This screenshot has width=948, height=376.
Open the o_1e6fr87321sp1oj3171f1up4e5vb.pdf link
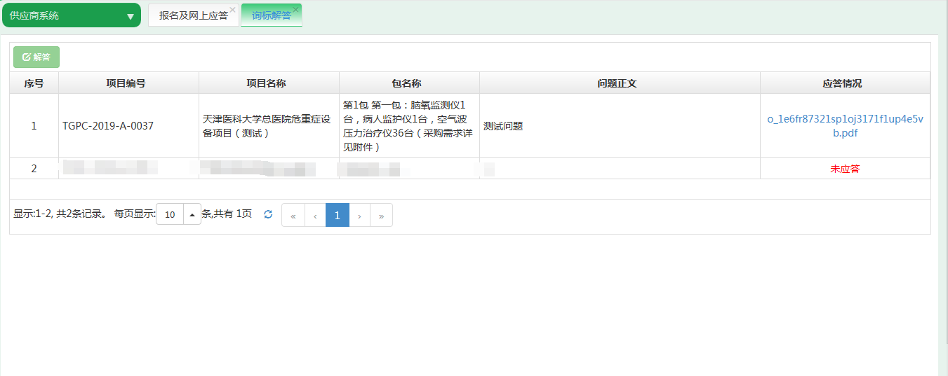pyautogui.click(x=845, y=126)
